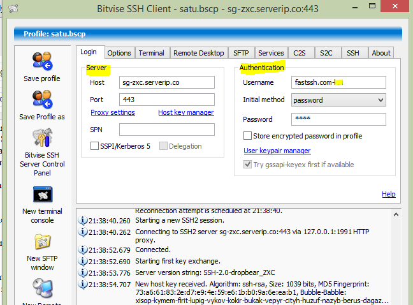Switch to the Options tab
Image resolution: width=413 pixels, height=305 pixels.
pos(119,53)
